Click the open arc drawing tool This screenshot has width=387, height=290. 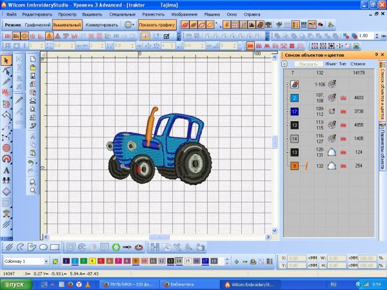pyautogui.click(x=21, y=247)
